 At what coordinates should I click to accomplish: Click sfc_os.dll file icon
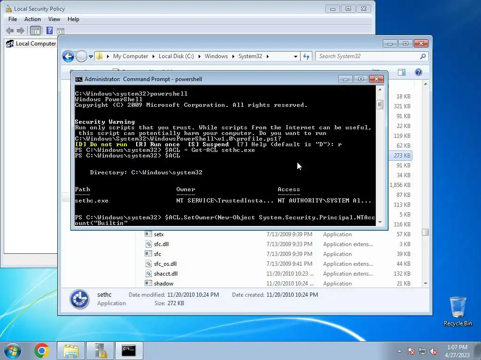(148, 263)
